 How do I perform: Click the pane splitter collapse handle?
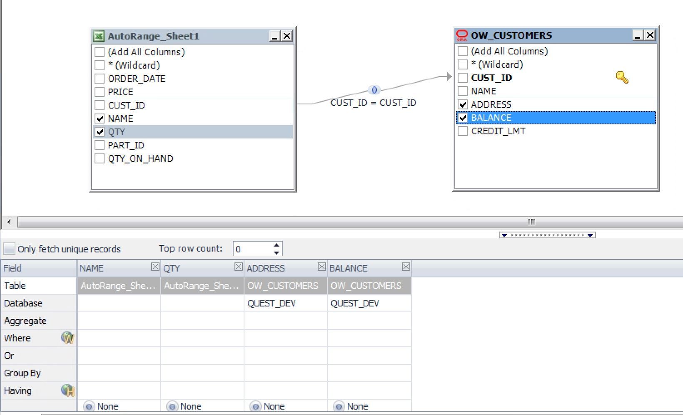(x=547, y=235)
